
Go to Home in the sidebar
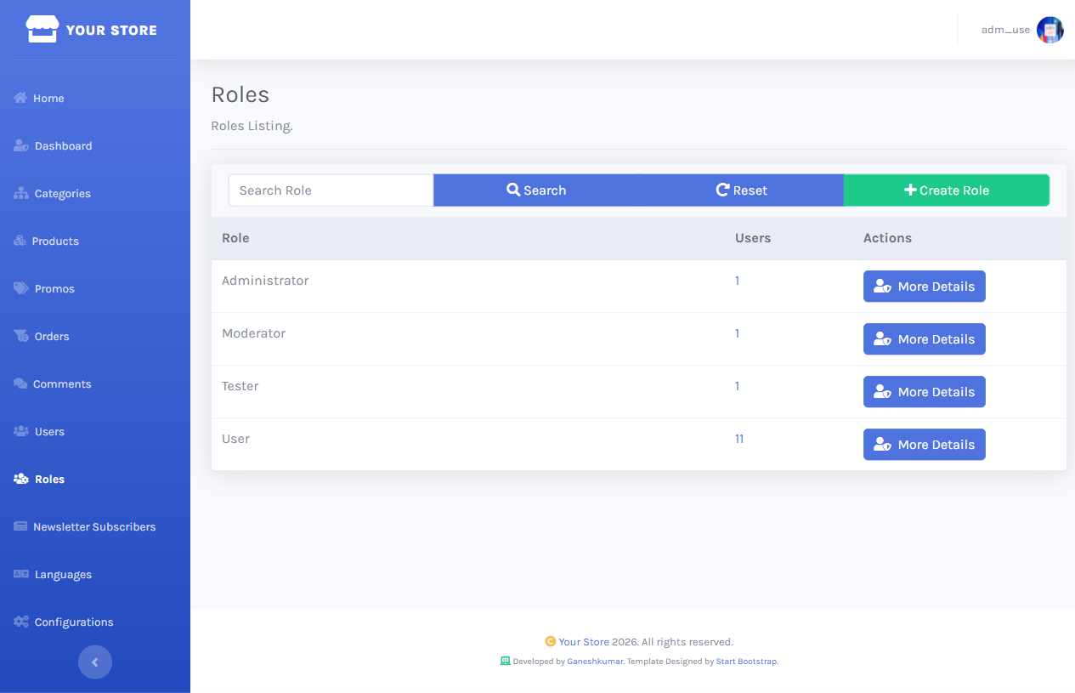[95, 98]
